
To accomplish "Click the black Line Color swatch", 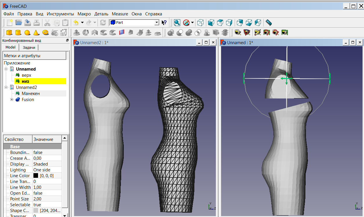I will tap(36, 176).
